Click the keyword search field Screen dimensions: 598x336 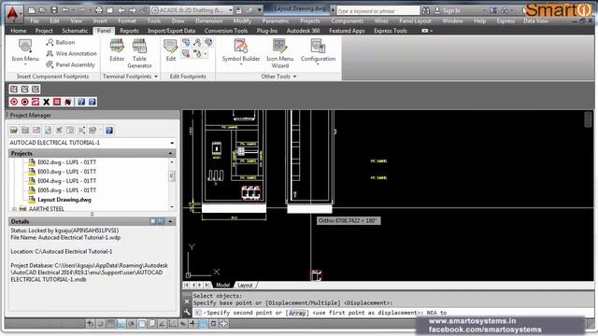click(x=377, y=11)
